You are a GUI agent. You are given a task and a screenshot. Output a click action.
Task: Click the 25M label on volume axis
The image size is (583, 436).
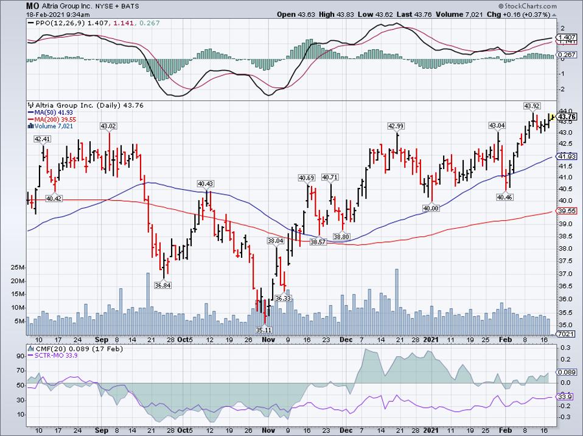pyautogui.click(x=18, y=268)
